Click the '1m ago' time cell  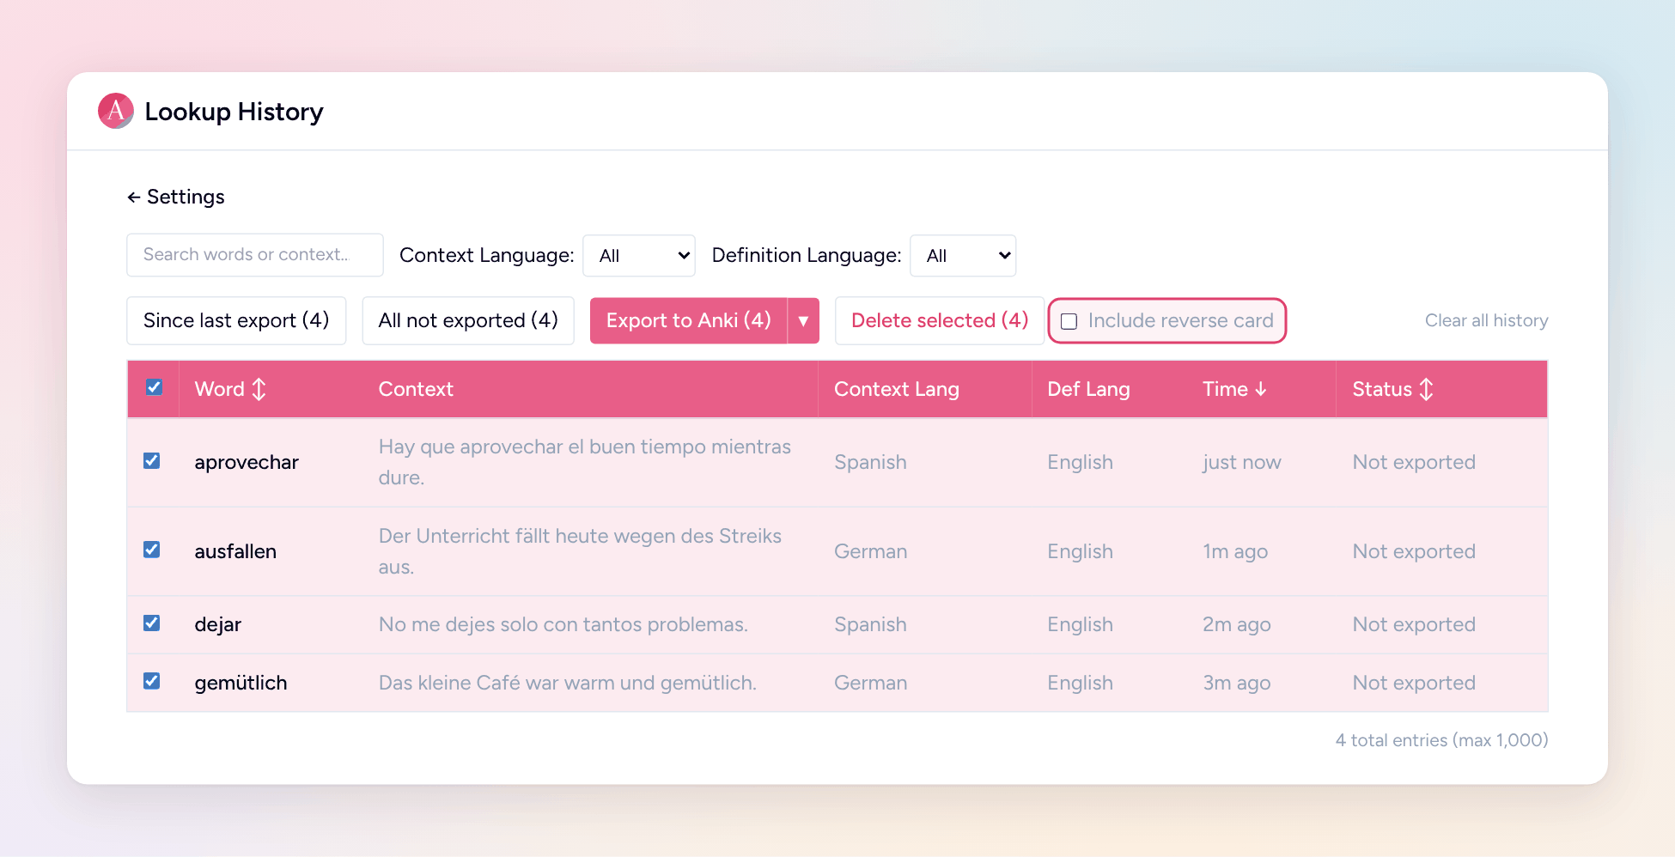point(1235,551)
